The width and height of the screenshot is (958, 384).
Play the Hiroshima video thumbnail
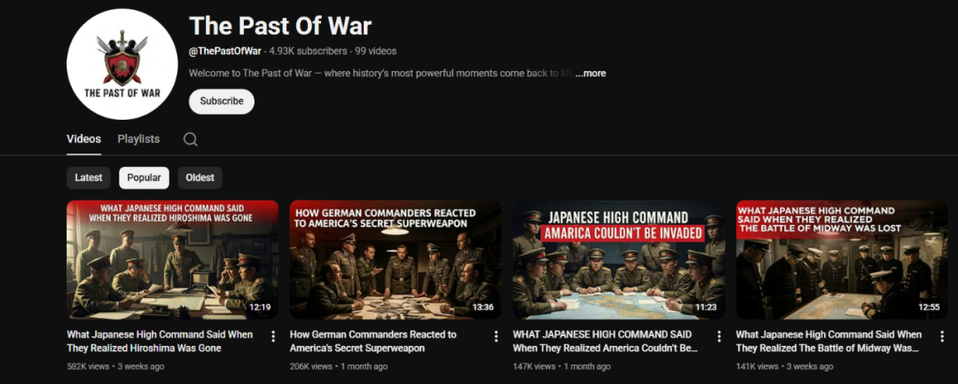[172, 260]
